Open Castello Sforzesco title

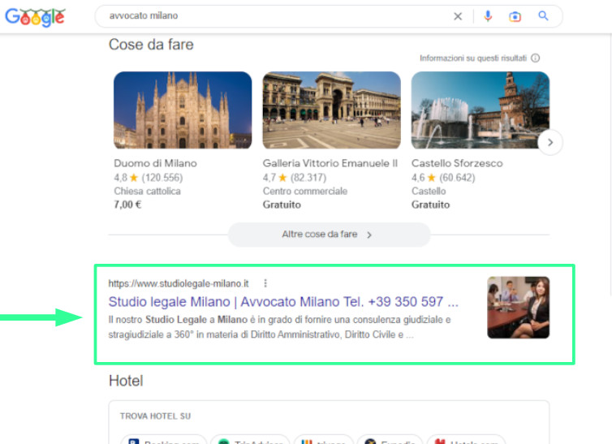(x=457, y=163)
